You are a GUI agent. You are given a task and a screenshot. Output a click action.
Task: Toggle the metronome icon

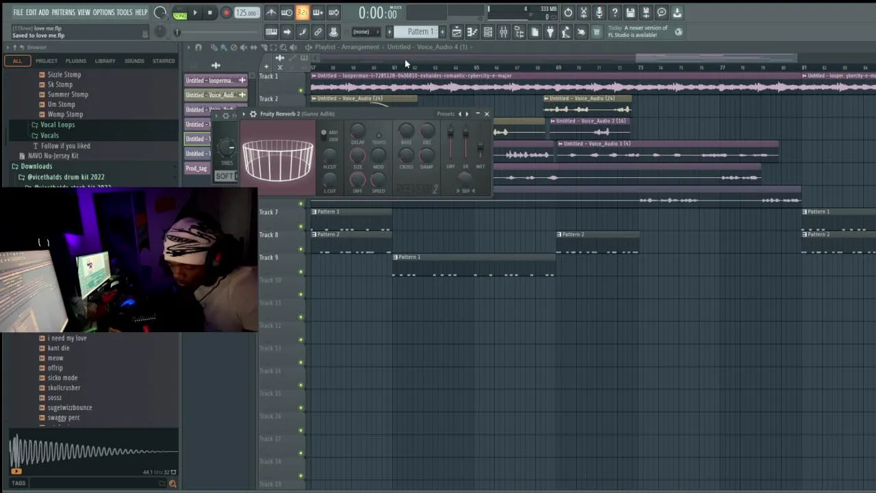(271, 12)
